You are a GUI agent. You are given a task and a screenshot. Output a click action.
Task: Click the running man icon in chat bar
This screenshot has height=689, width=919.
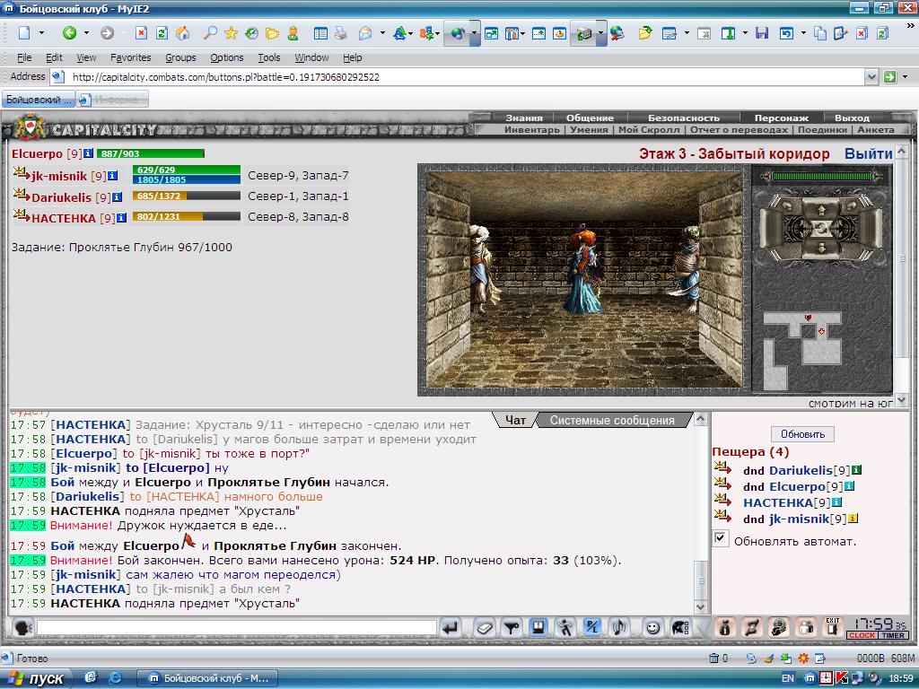coord(565,628)
